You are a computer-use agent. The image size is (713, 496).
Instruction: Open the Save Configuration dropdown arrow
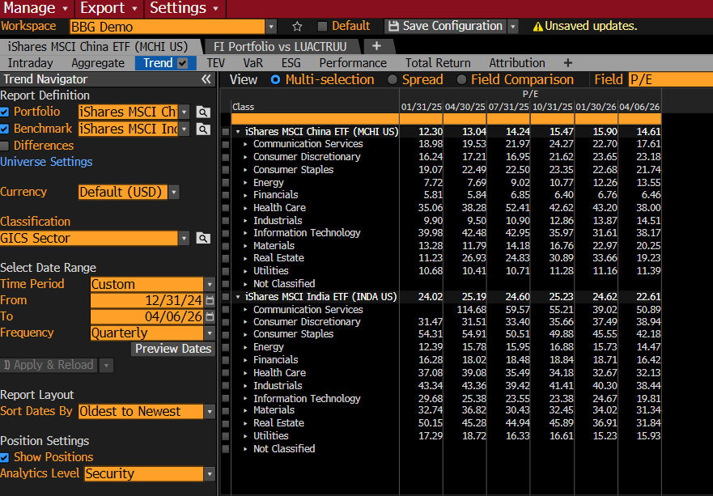coord(513,27)
